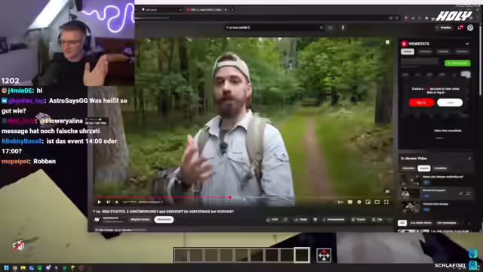Click the Clip button under video

(377, 220)
